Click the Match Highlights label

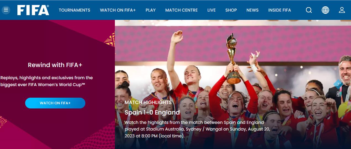click(148, 102)
